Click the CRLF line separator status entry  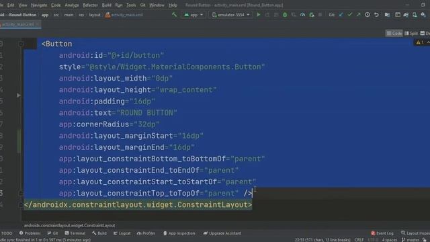359,240
